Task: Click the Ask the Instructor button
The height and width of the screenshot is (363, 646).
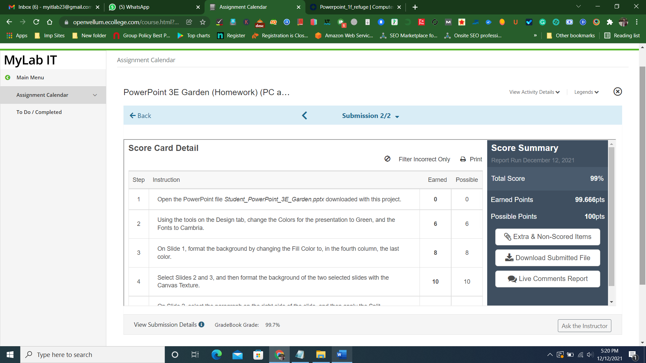Action: pos(584,326)
